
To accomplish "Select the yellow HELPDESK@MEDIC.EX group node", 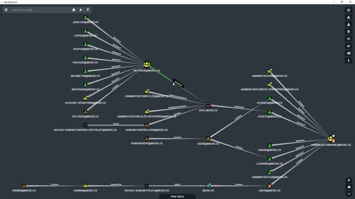I will (x=146, y=65).
